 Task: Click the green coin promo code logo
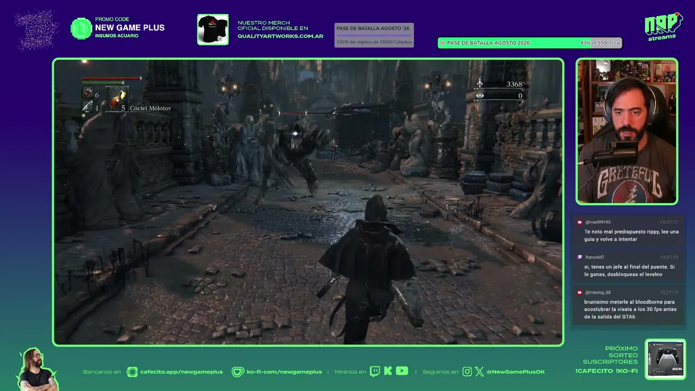81,28
